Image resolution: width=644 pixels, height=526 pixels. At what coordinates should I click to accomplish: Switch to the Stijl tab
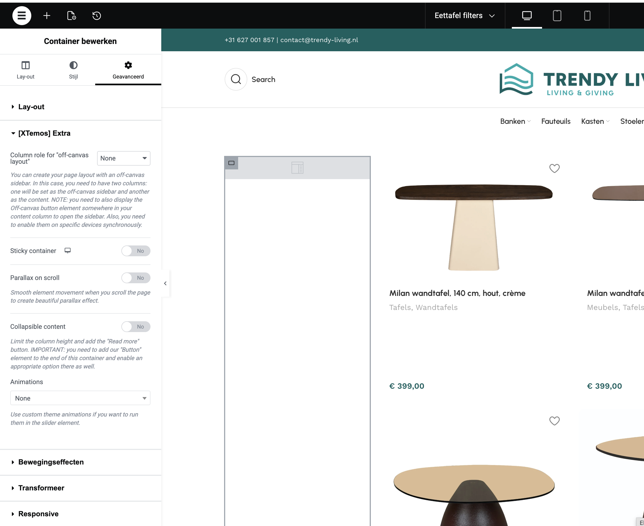(x=73, y=70)
